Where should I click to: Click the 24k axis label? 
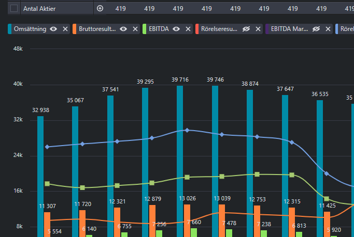tap(18, 155)
